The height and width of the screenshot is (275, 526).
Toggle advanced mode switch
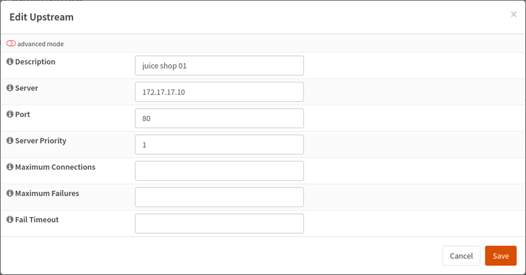point(11,43)
